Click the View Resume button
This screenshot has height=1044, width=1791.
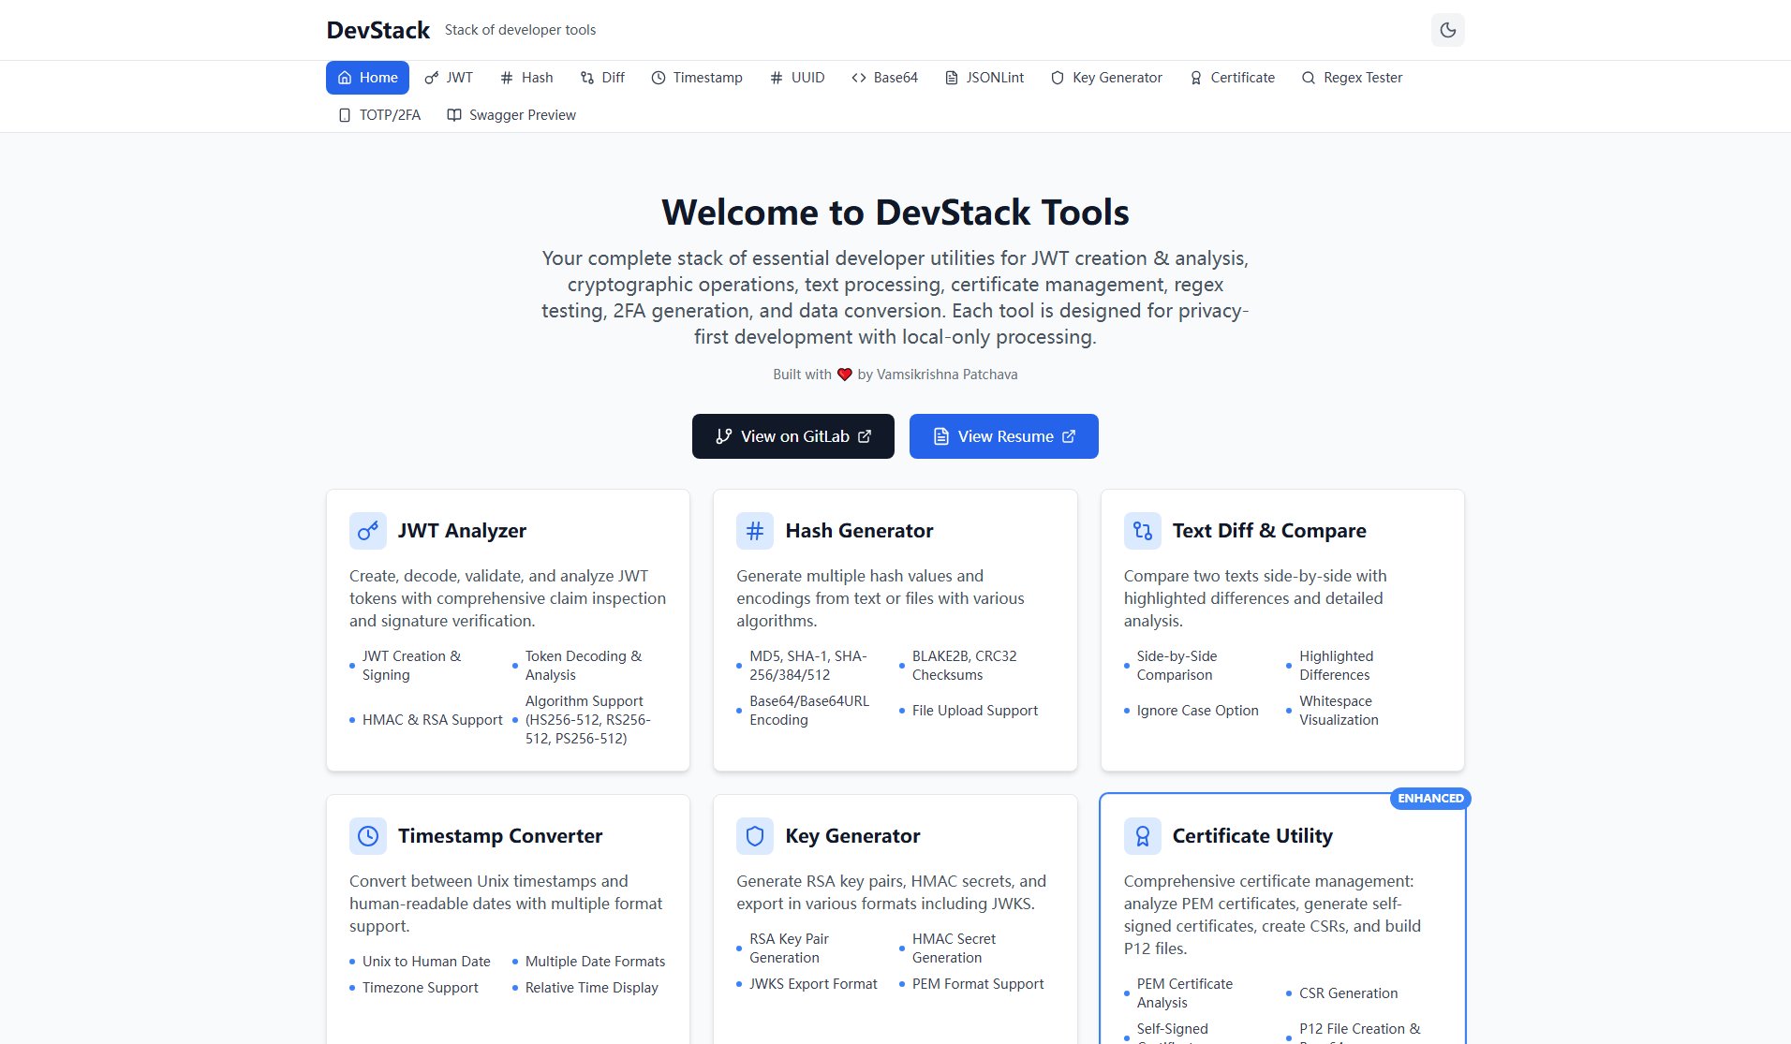tap(1004, 436)
